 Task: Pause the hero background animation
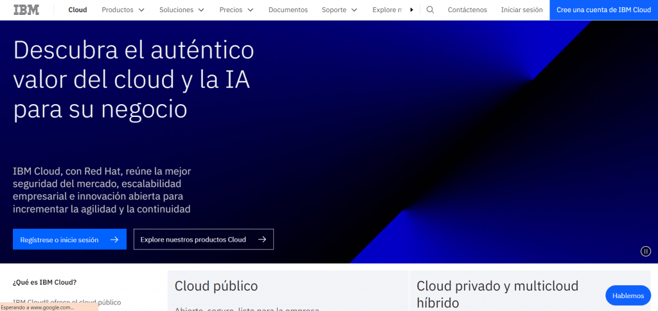tap(645, 251)
